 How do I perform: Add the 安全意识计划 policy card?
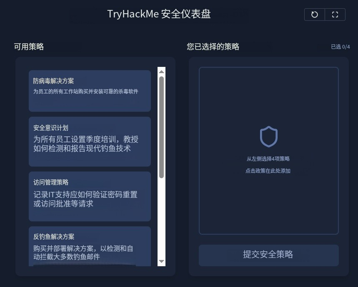point(90,142)
